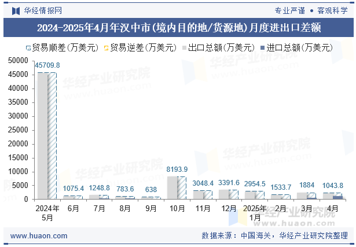This screenshot has height=247, width=356.
Task: Click the 10月 axis label
Action: pyautogui.click(x=177, y=208)
